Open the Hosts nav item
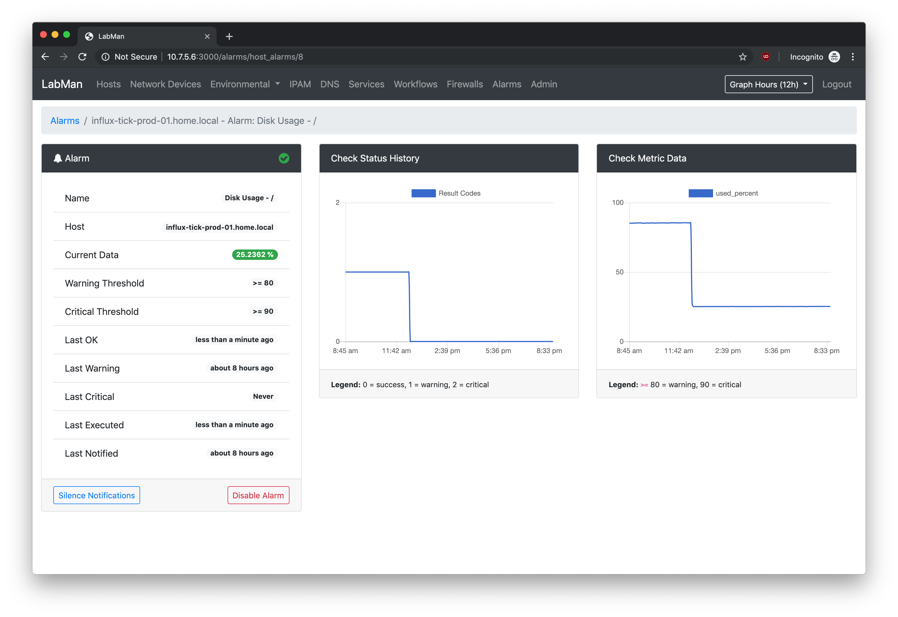The width and height of the screenshot is (898, 617). coord(108,84)
